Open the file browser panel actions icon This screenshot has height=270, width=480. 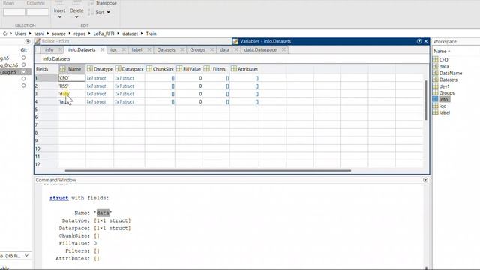pos(28,41)
